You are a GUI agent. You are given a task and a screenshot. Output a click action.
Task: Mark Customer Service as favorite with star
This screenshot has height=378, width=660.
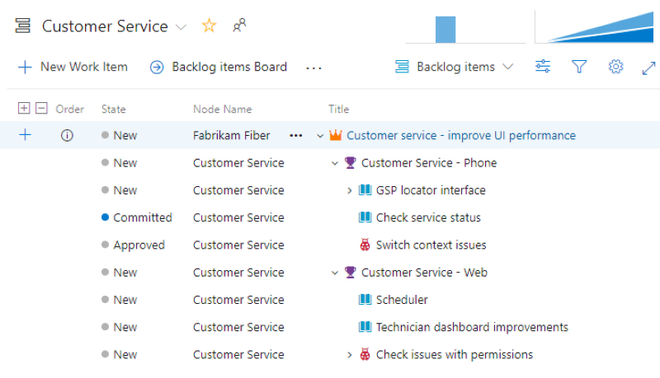point(209,26)
